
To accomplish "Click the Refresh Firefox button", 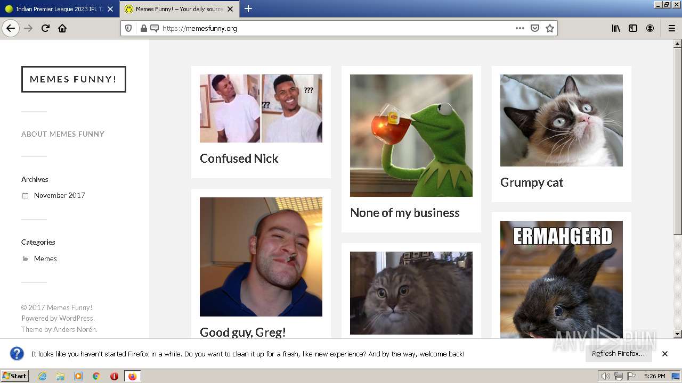I will [x=618, y=354].
